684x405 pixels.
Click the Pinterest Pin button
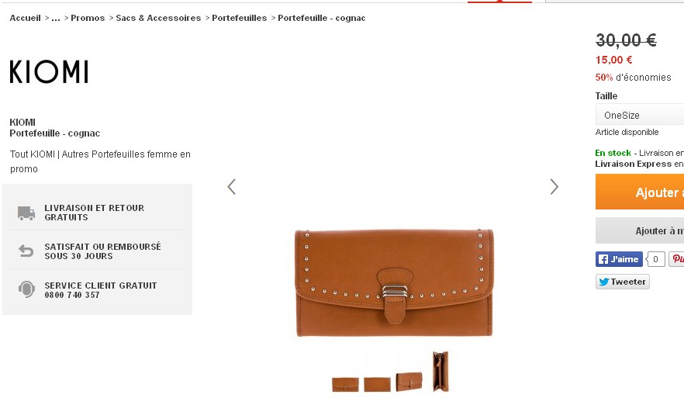click(676, 259)
